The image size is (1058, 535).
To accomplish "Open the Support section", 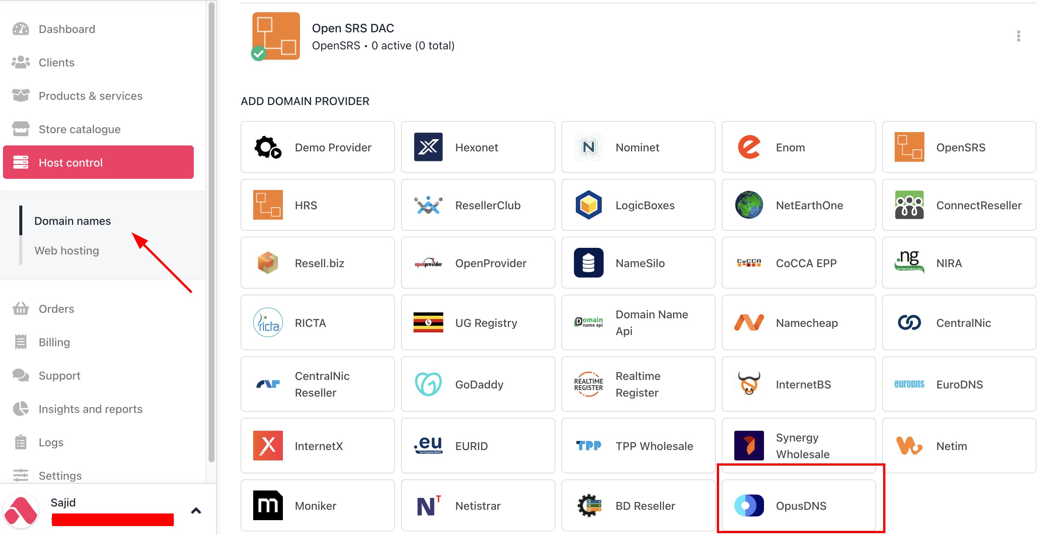I will tap(98, 375).
